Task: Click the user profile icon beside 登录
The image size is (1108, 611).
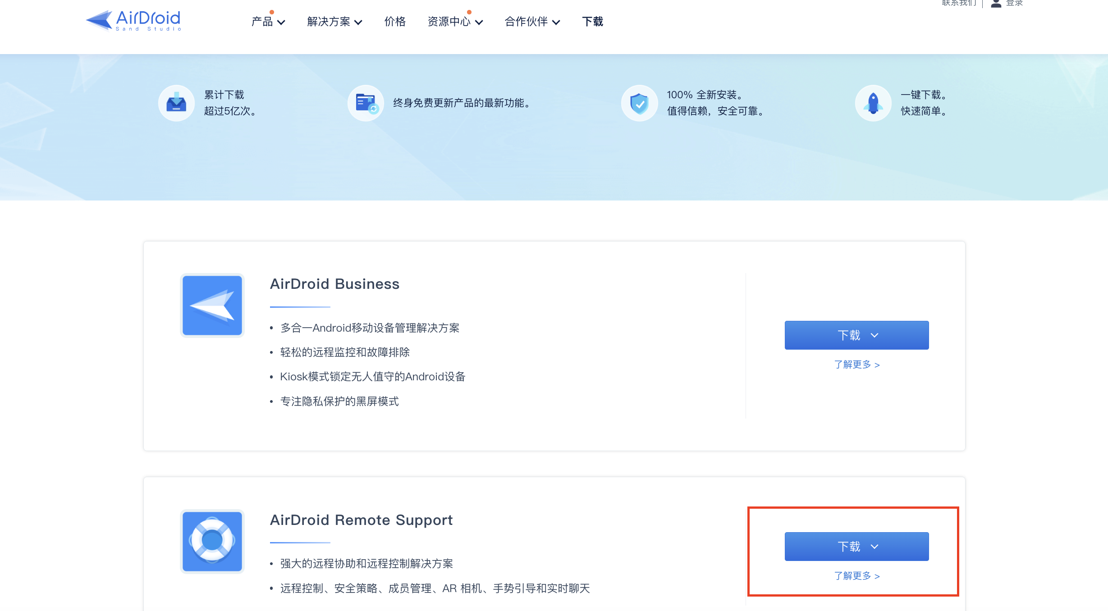Action: pyautogui.click(x=996, y=4)
